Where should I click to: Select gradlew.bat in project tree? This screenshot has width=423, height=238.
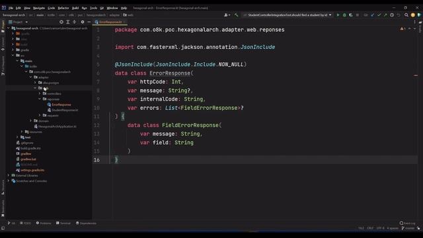click(28, 159)
